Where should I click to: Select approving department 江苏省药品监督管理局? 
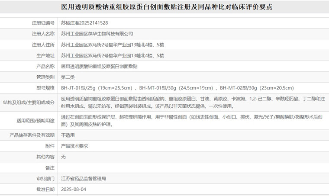click(x=84, y=178)
